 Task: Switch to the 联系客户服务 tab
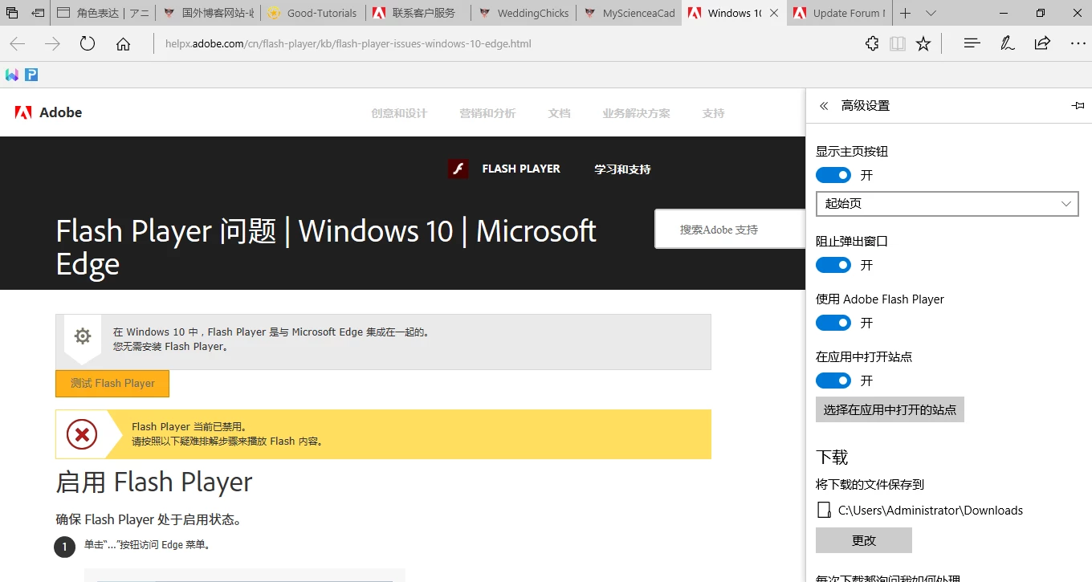(418, 13)
